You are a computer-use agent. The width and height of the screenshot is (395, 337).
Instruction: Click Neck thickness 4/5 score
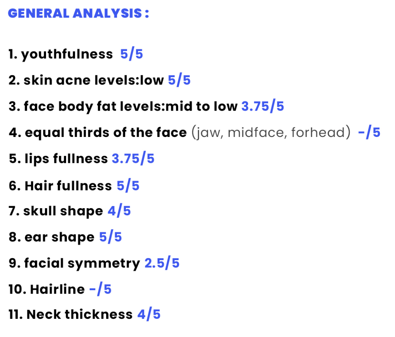coord(149,315)
